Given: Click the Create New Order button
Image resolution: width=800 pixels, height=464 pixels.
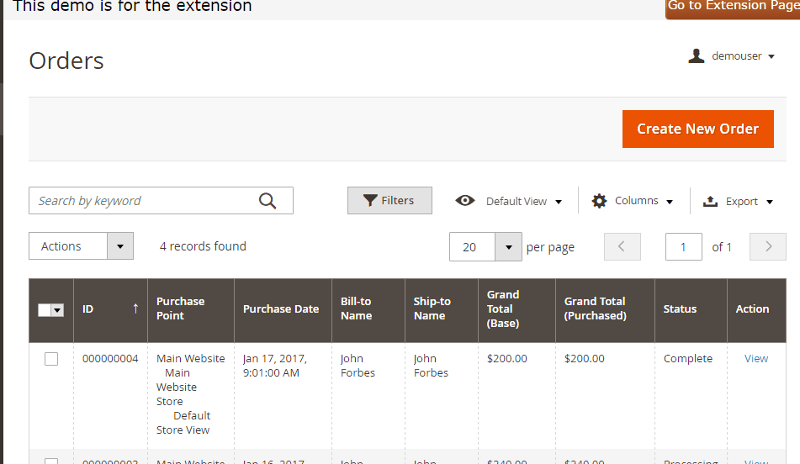Looking at the screenshot, I should 697,129.
